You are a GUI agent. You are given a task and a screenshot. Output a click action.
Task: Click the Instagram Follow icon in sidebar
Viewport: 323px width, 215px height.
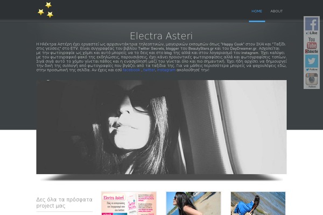tap(312, 81)
